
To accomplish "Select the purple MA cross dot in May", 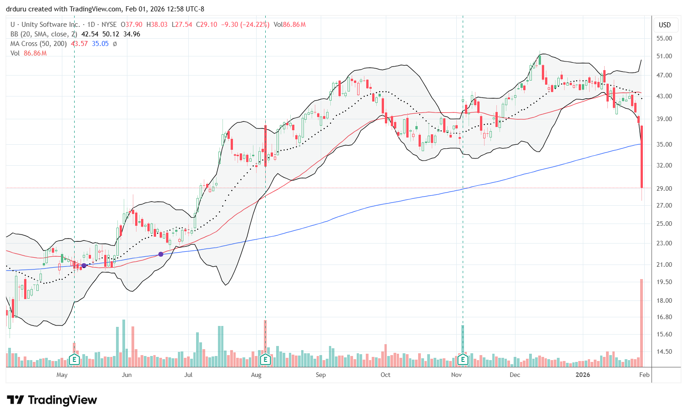I will 84,265.
